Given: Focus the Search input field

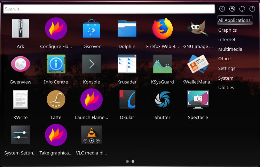Looking at the screenshot, I should (x=109, y=9).
